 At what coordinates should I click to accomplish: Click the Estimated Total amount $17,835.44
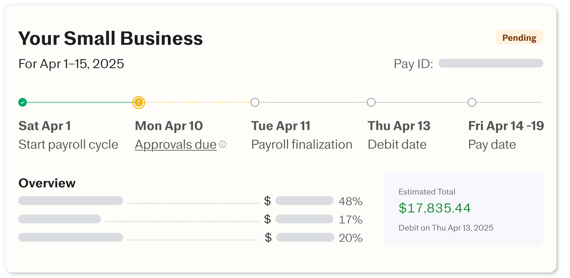click(435, 208)
